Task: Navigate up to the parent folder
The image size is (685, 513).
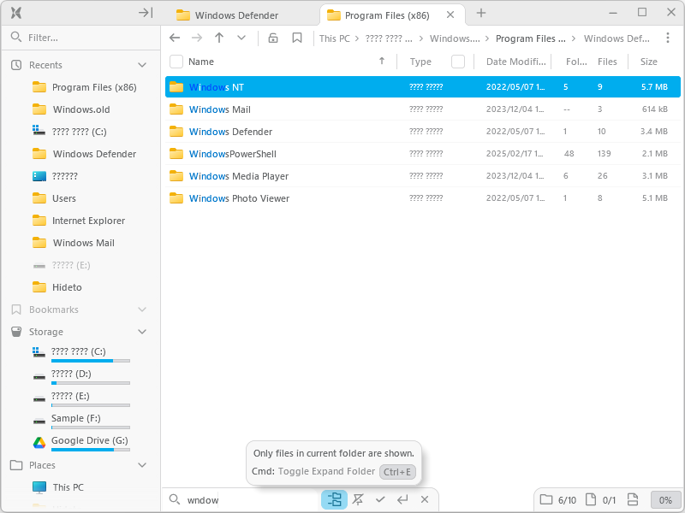Action: pyautogui.click(x=219, y=38)
